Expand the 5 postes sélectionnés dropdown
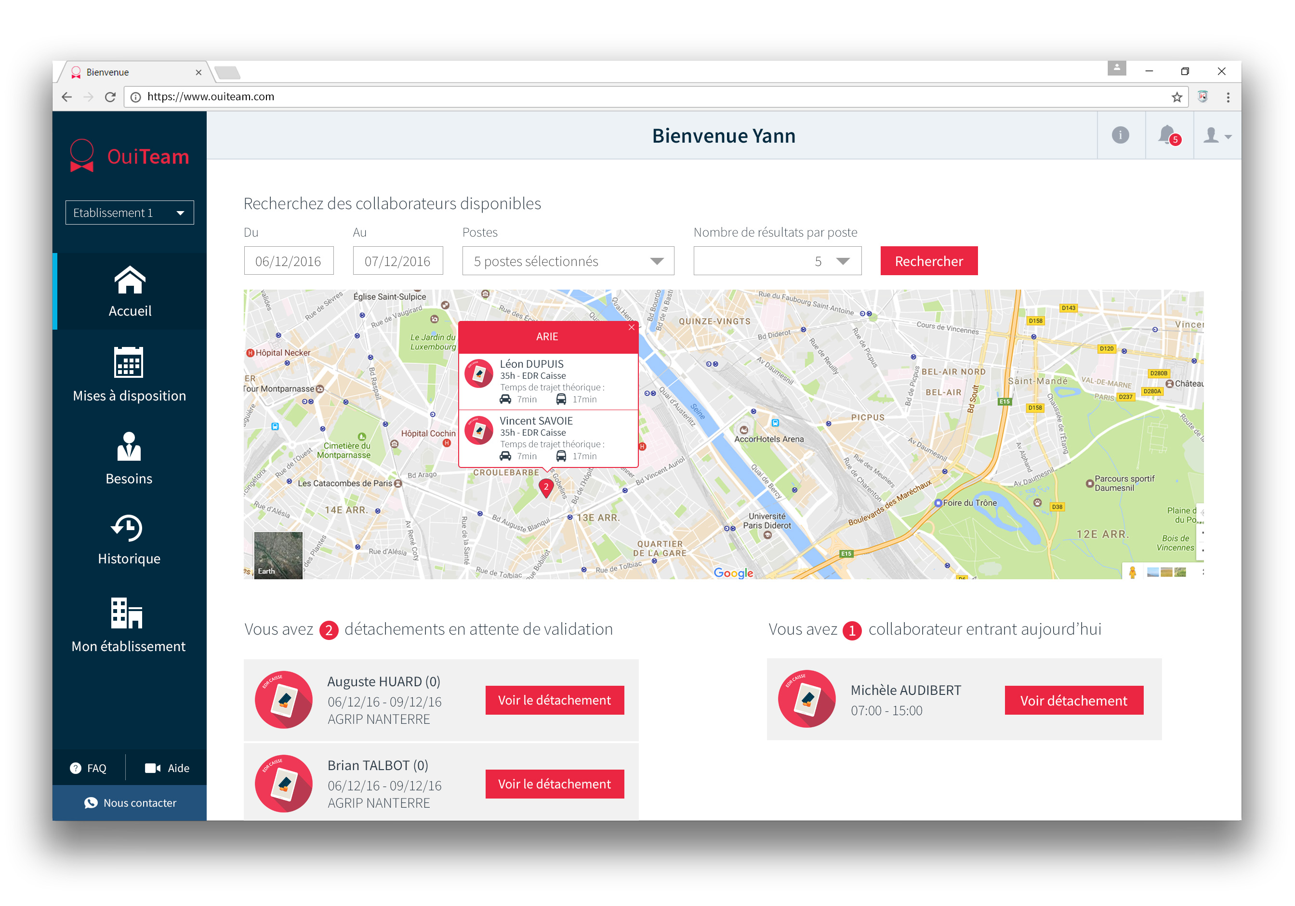The width and height of the screenshot is (1295, 906). 568,261
